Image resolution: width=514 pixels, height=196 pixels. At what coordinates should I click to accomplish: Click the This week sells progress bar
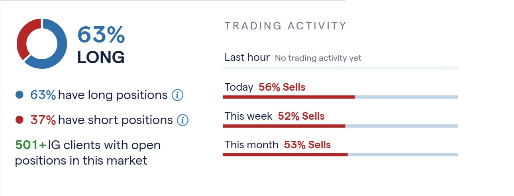(x=340, y=126)
